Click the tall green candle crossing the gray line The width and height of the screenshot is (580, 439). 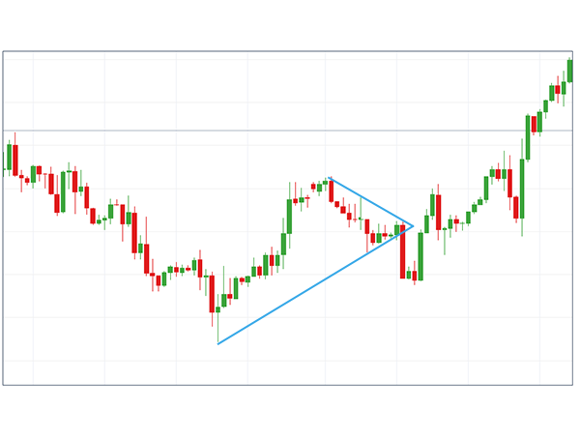528,137
